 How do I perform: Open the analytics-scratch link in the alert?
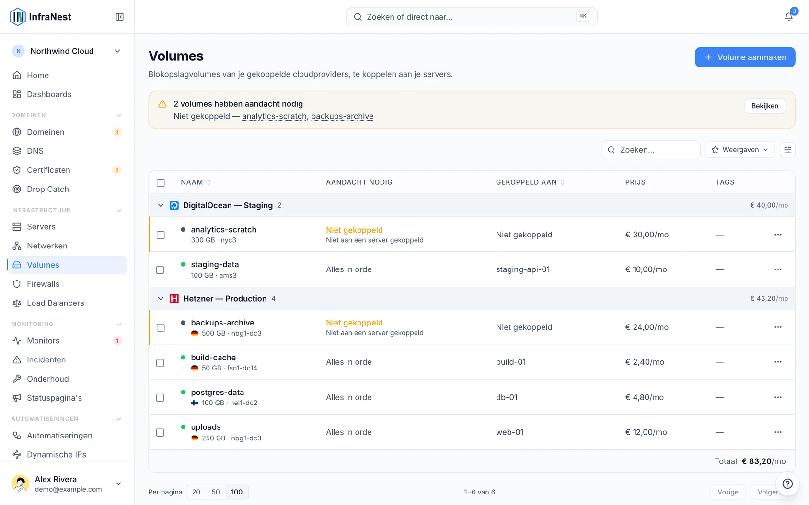click(274, 116)
